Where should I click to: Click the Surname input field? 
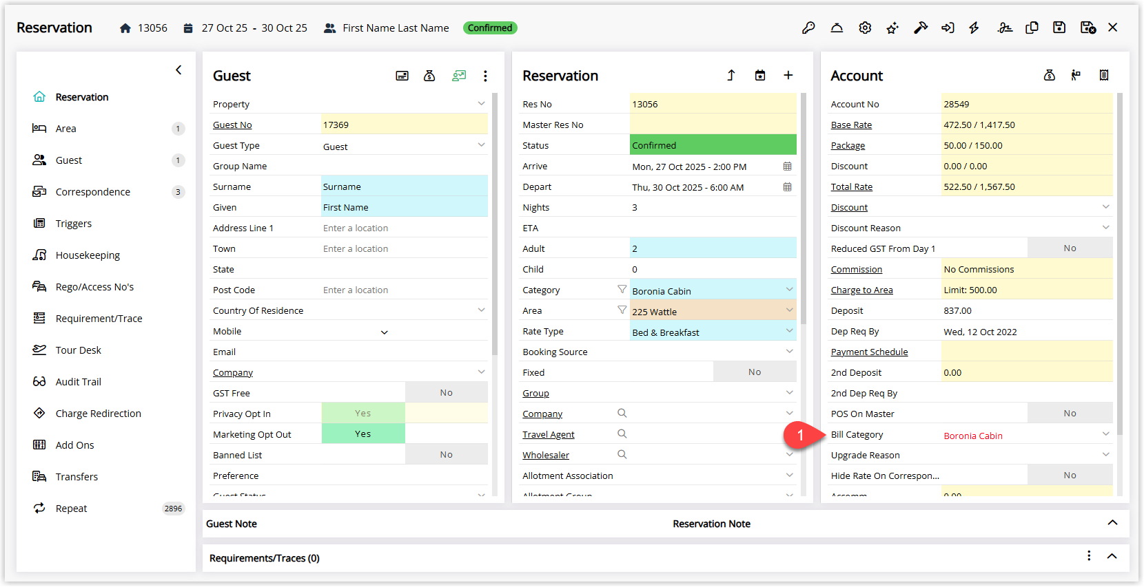tap(405, 186)
